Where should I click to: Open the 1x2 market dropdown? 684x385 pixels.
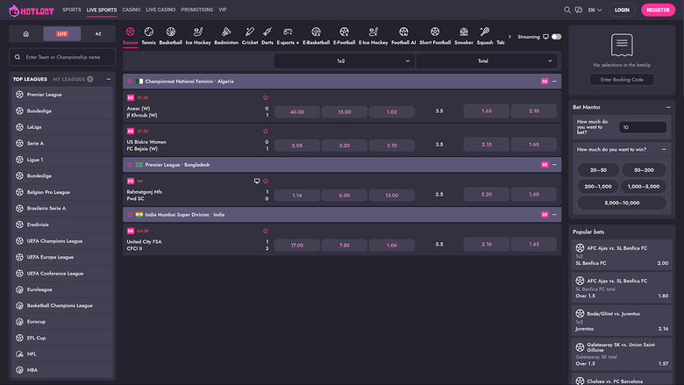tap(343, 61)
